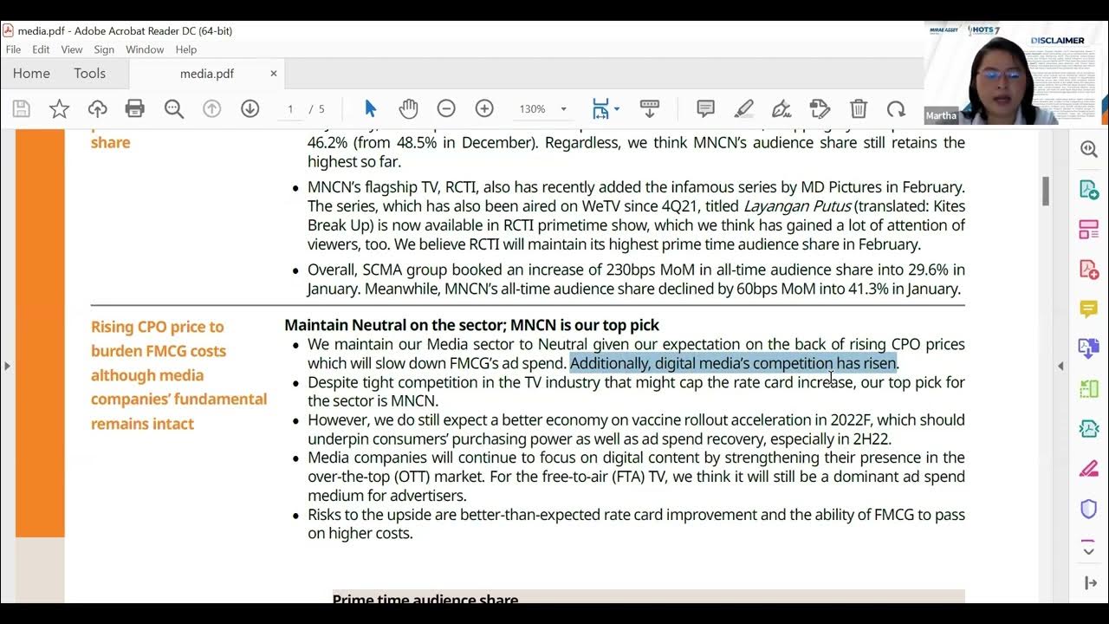1109x624 pixels.
Task: Open the pink Redact tool in sidebar
Action: (1089, 469)
